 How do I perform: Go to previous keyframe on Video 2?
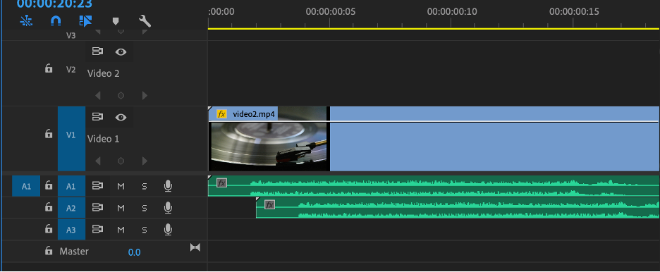(97, 95)
